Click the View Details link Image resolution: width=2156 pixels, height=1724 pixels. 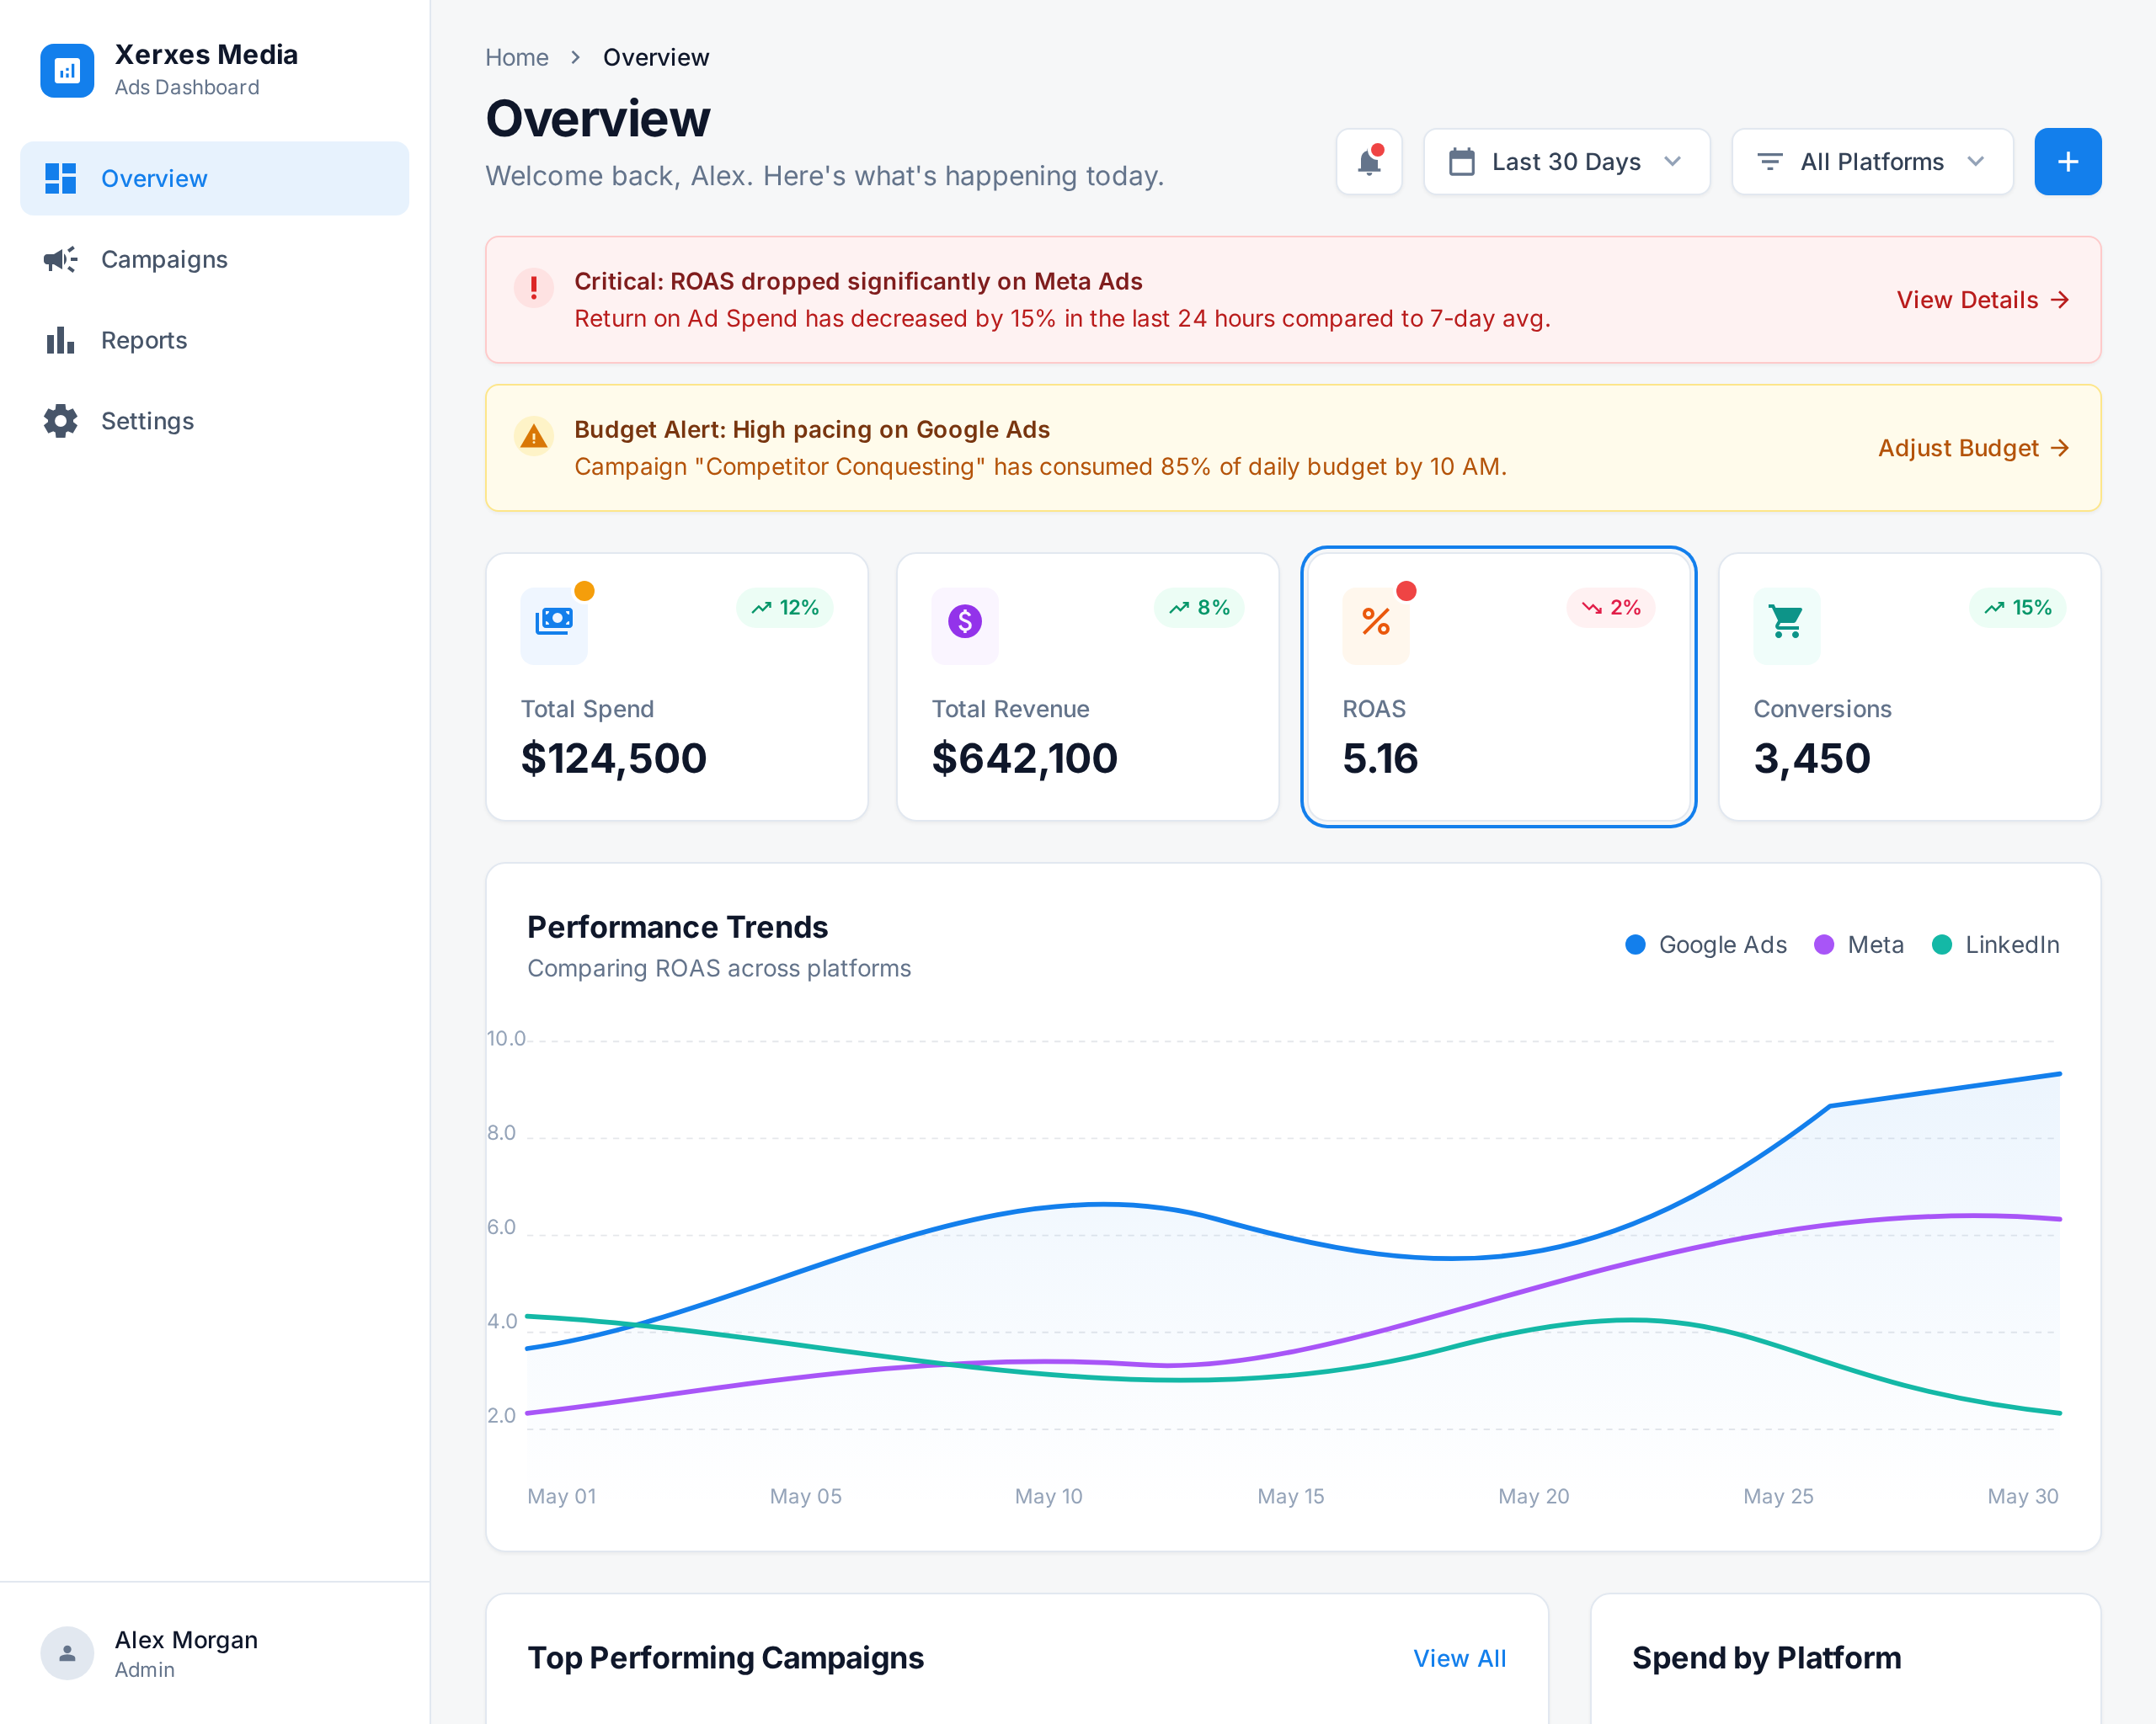pyautogui.click(x=1982, y=300)
